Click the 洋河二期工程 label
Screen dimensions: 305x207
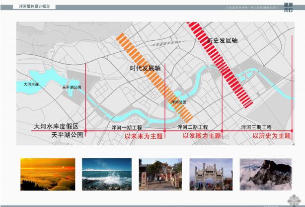193,127
